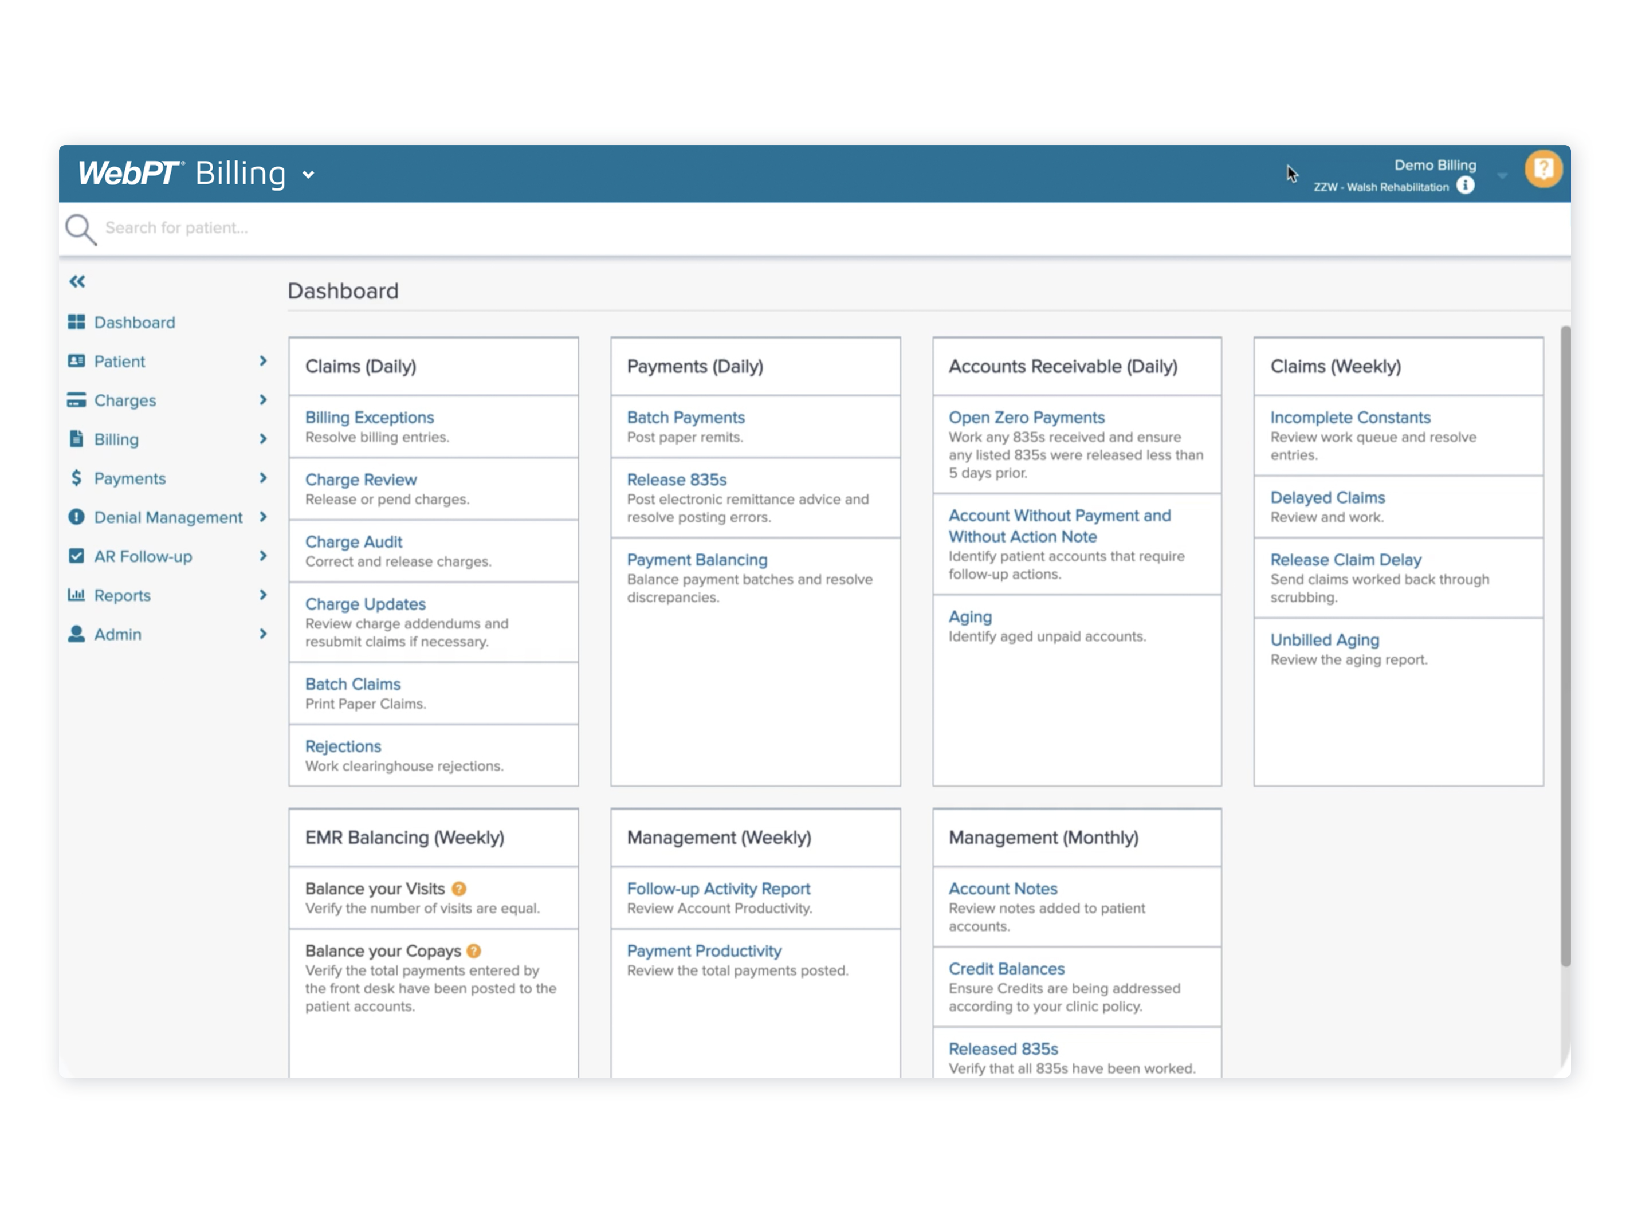Select the Dashboard grid icon in sidebar
The image size is (1630, 1222).
point(76,322)
